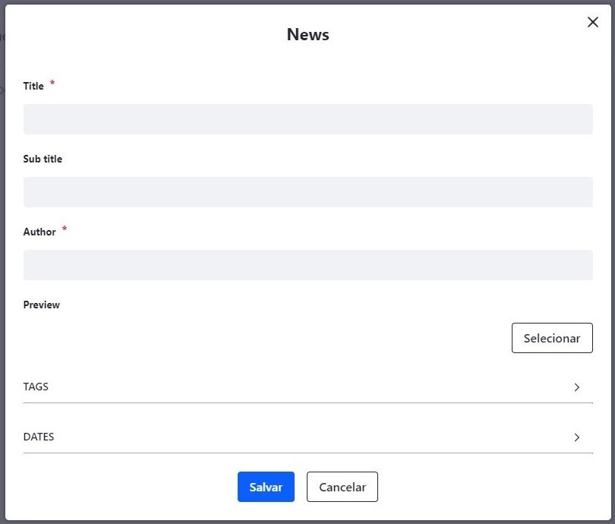The width and height of the screenshot is (615, 524).
Task: Open the DATES section header label
Action: [39, 437]
